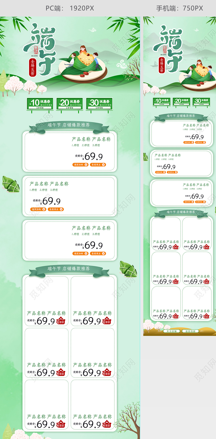This screenshot has width=216, height=439.
Task: Click the 返回顶部 button
Action: click(191, 331)
